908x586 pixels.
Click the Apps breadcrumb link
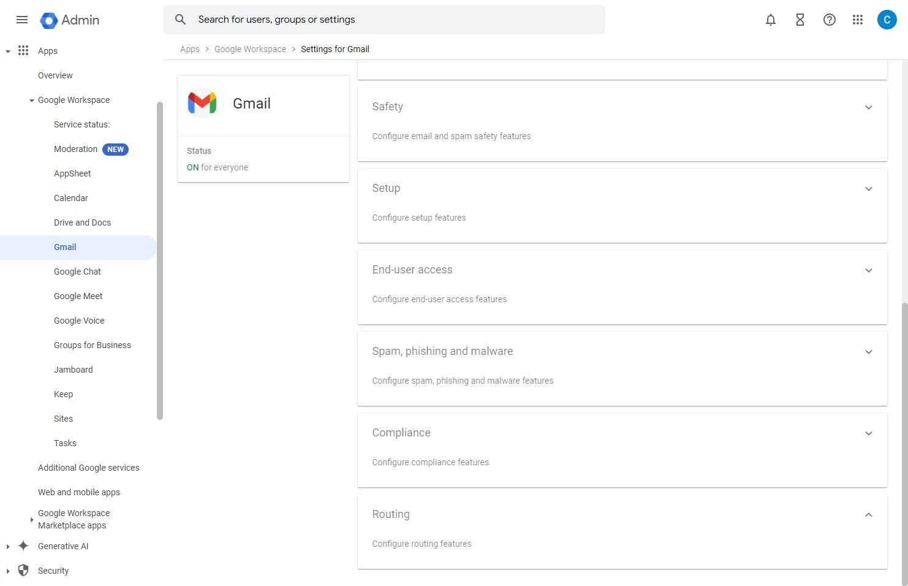point(189,49)
